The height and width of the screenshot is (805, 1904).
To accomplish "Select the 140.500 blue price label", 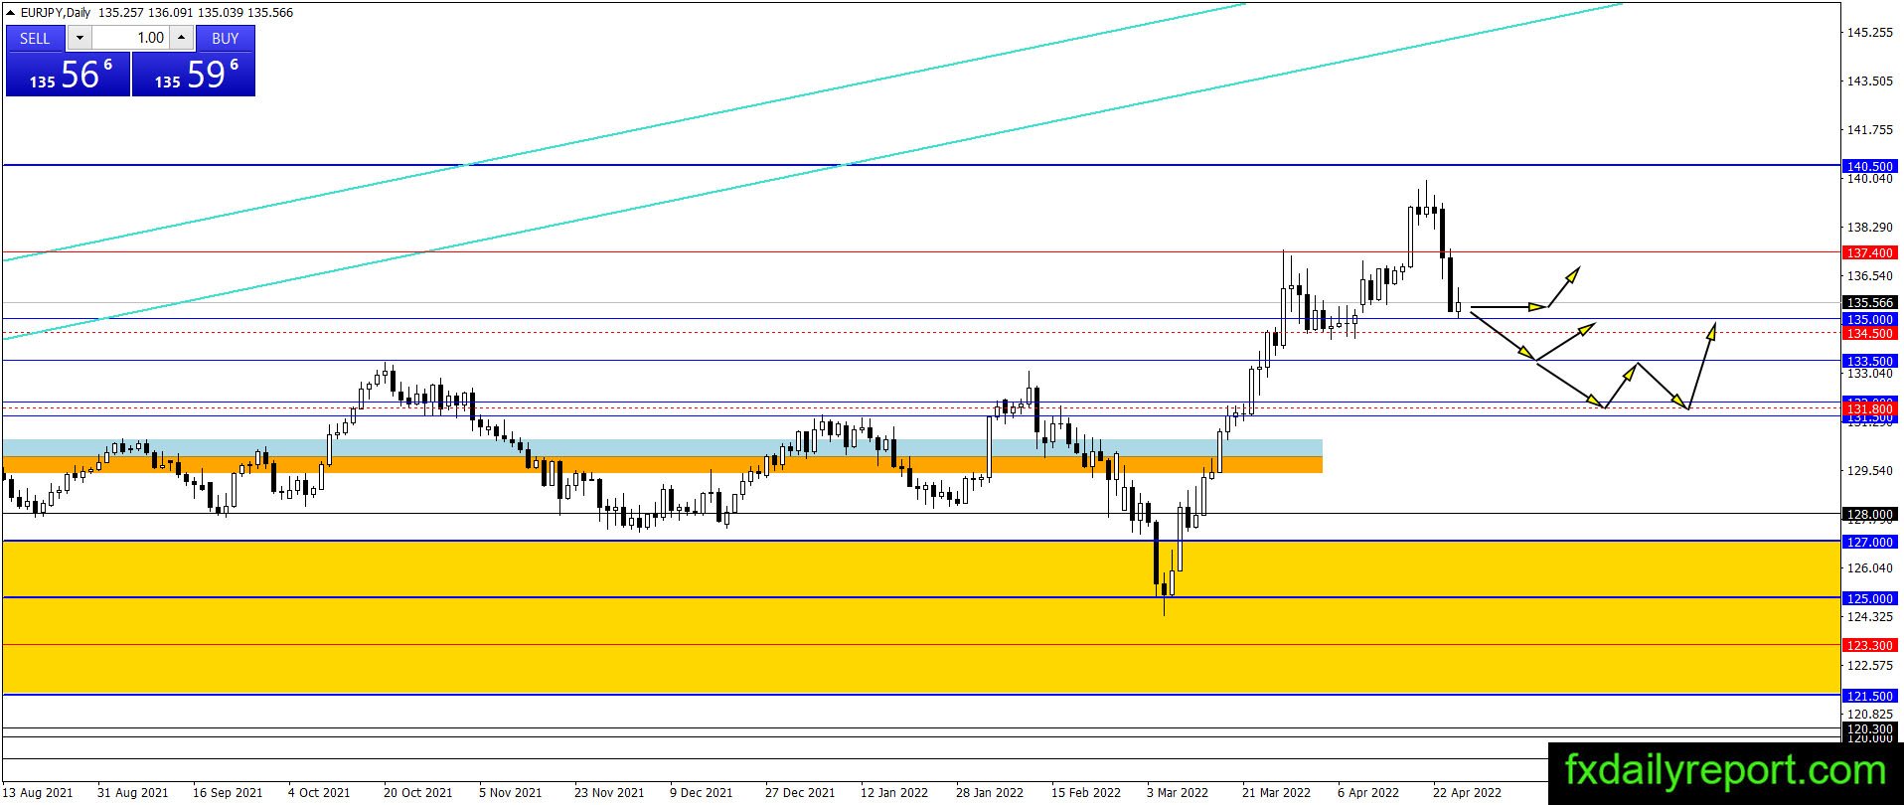I will 1870,166.
